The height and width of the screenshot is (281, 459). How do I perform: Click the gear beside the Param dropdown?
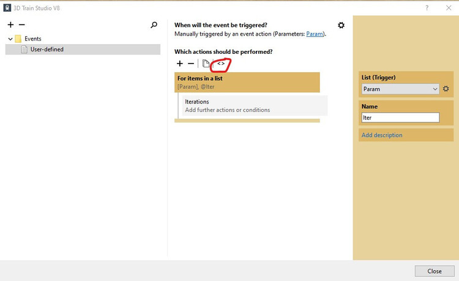tap(446, 89)
